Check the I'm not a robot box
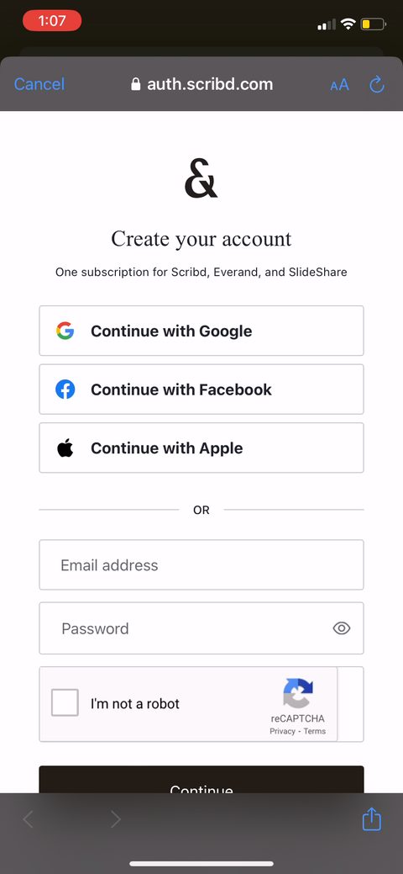This screenshot has height=874, width=403. click(x=65, y=702)
